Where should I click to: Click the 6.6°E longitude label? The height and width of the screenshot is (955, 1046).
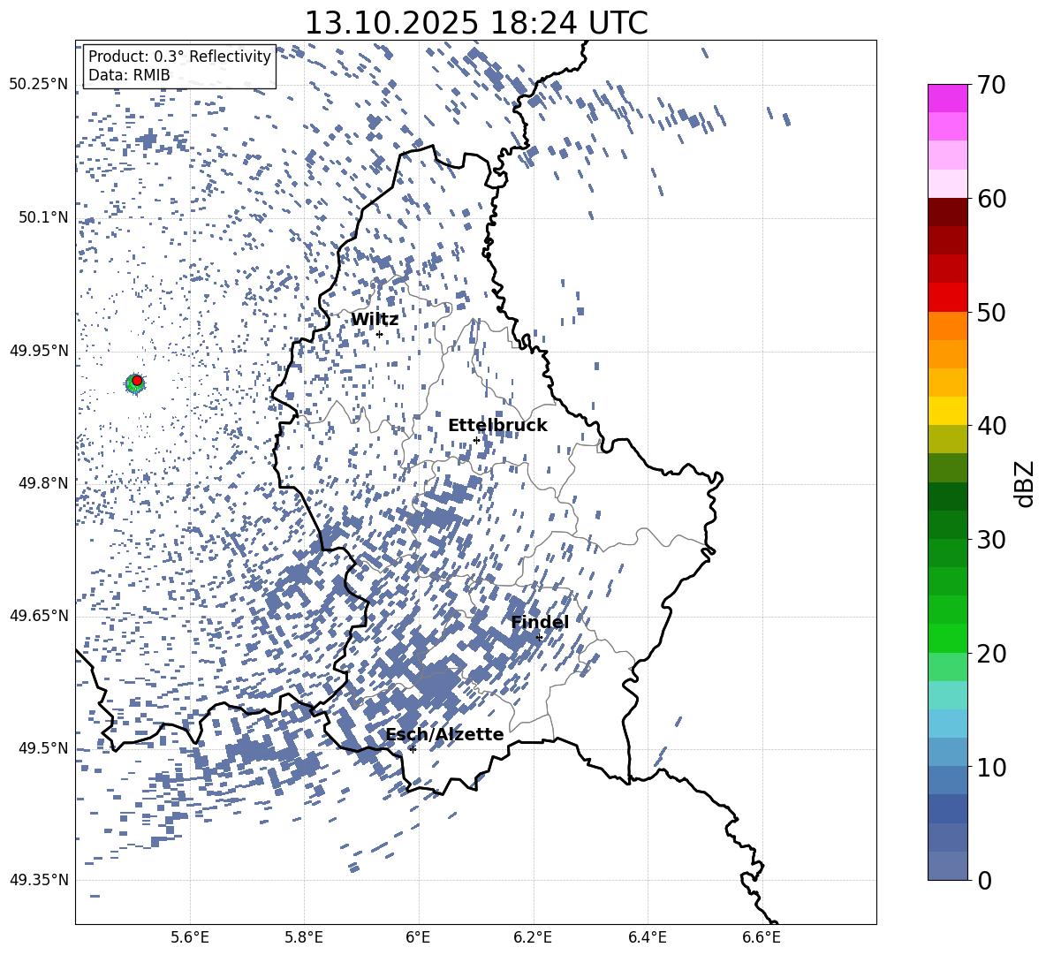(x=762, y=937)
